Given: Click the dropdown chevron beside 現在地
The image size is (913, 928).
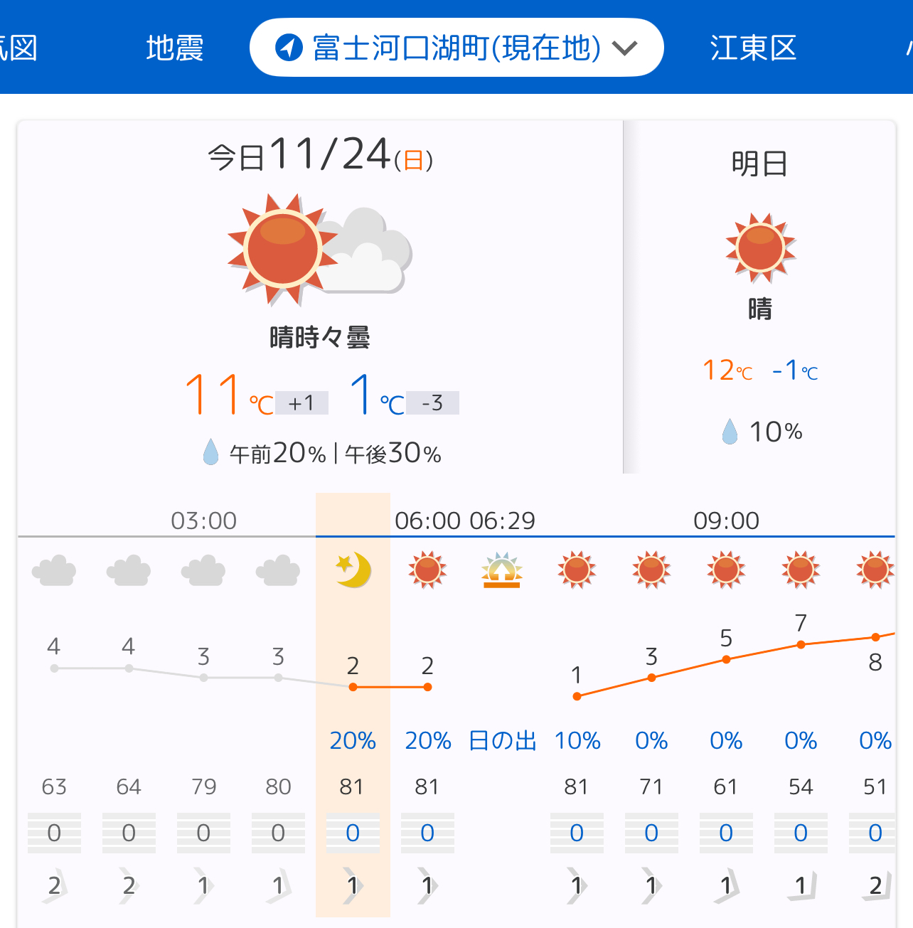Looking at the screenshot, I should pyautogui.click(x=625, y=48).
